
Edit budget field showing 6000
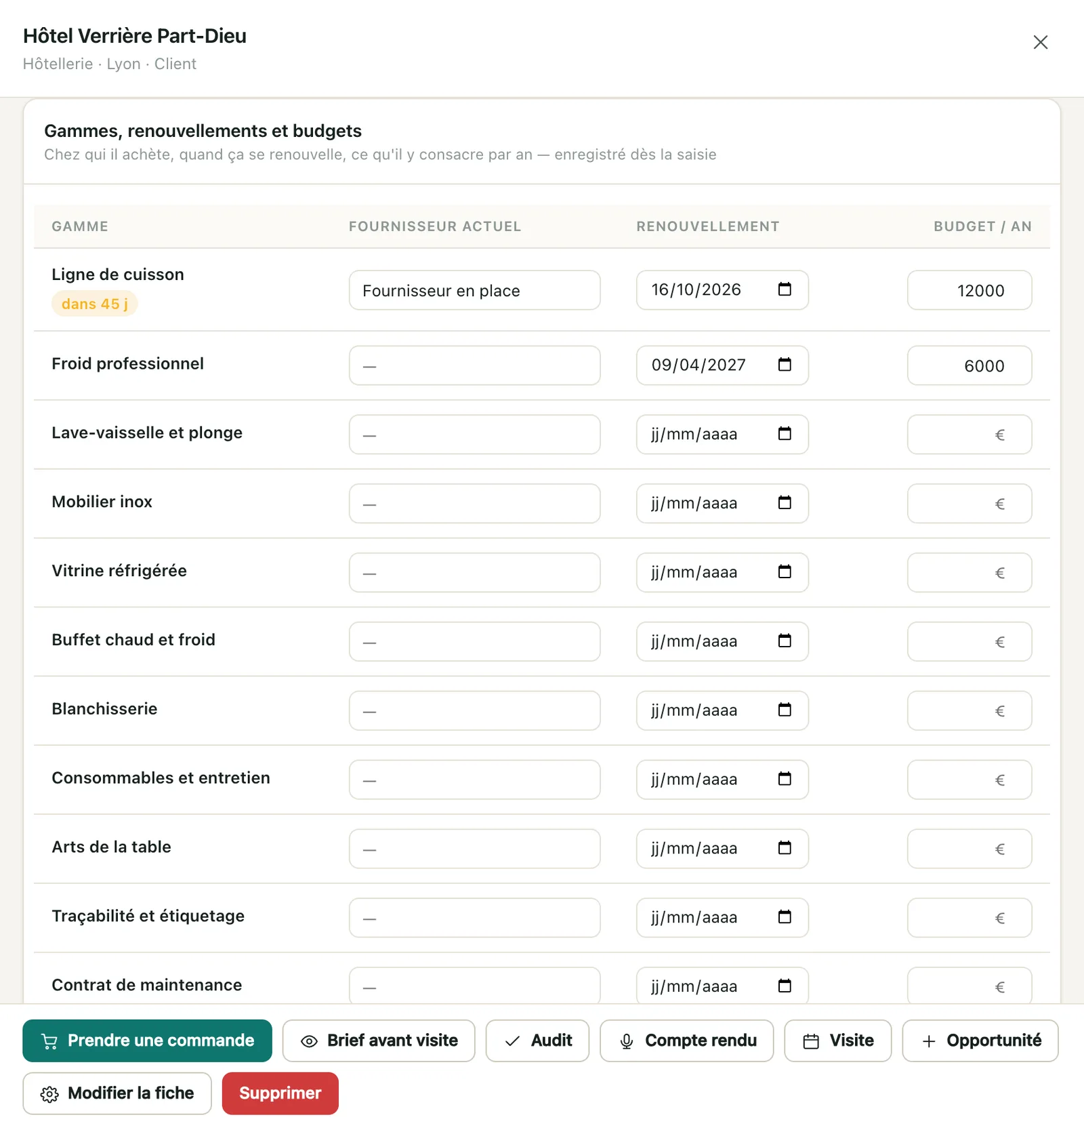tap(970, 365)
